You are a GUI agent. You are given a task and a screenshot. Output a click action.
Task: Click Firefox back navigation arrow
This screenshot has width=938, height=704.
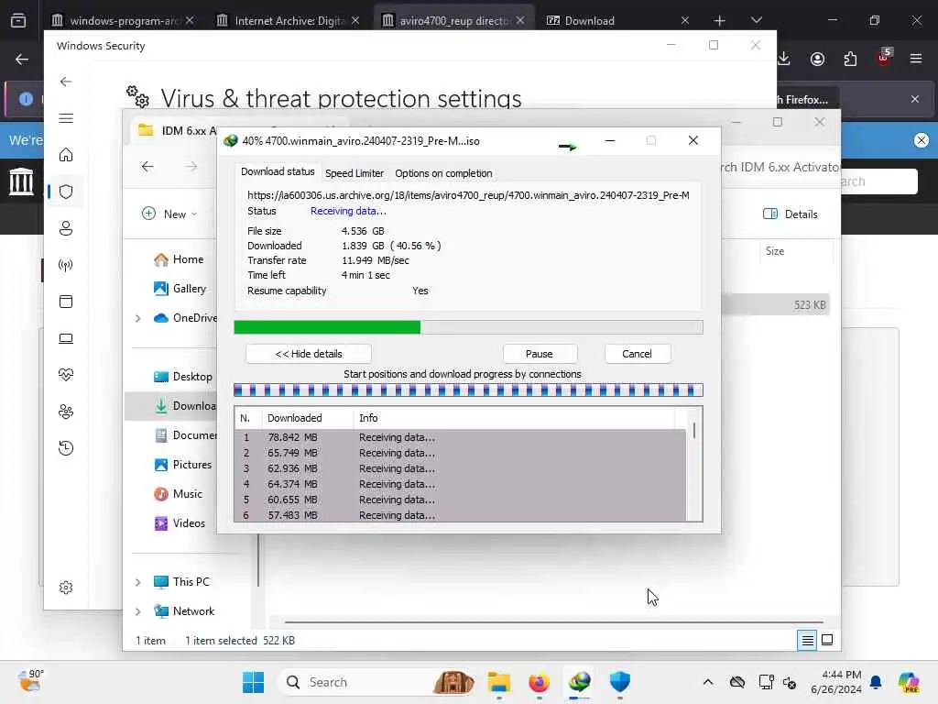22,59
